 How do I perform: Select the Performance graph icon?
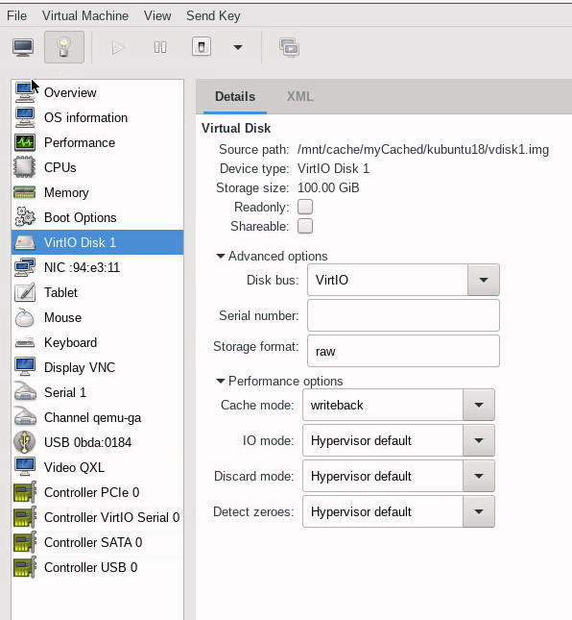[25, 142]
